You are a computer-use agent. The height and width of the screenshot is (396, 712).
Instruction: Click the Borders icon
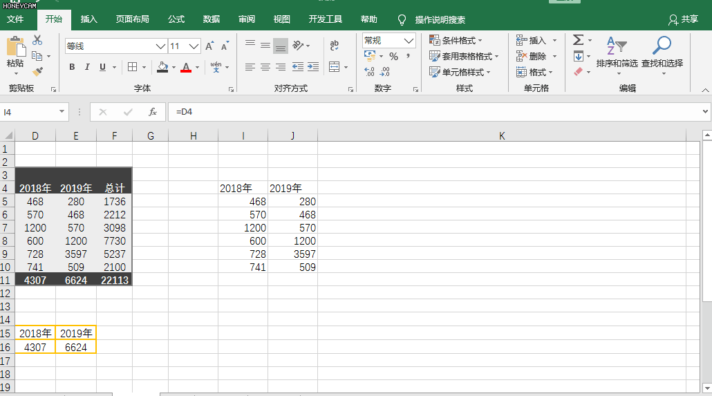[x=133, y=67]
